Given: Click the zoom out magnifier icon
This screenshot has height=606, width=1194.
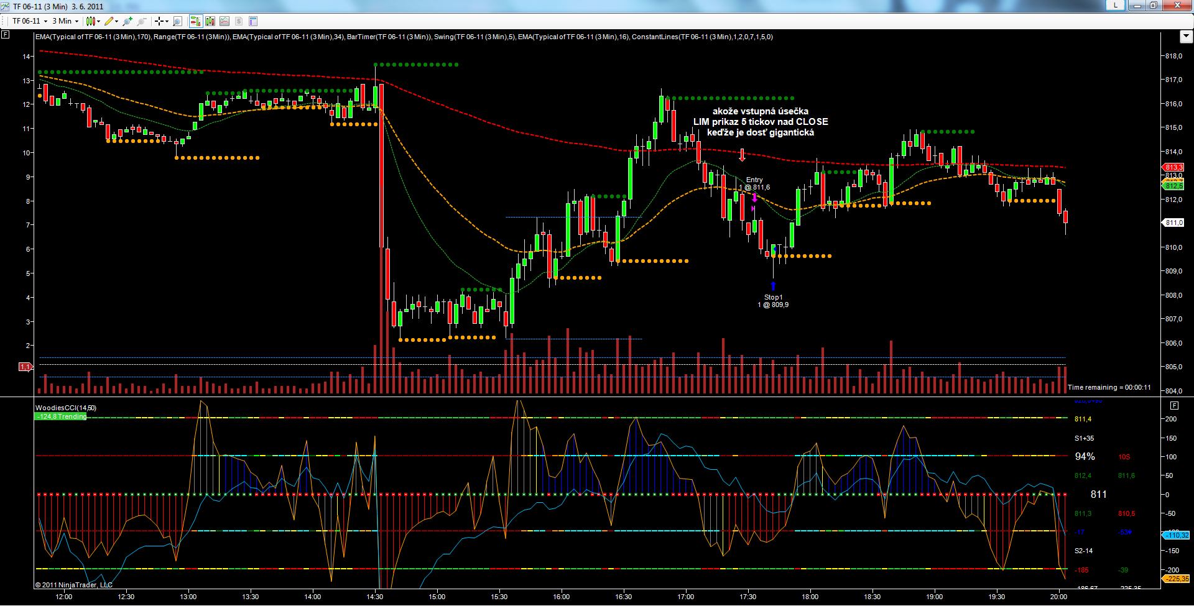Looking at the screenshot, I should [x=142, y=21].
